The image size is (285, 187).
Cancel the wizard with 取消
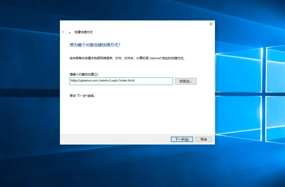coord(203,139)
